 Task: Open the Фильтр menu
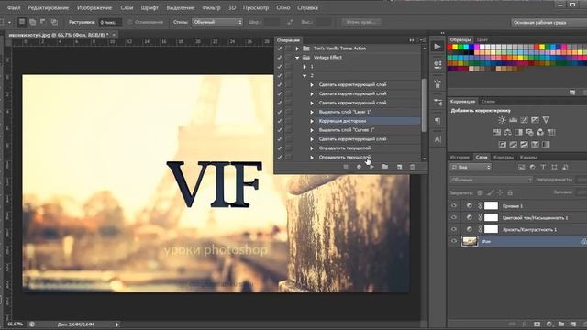(211, 7)
